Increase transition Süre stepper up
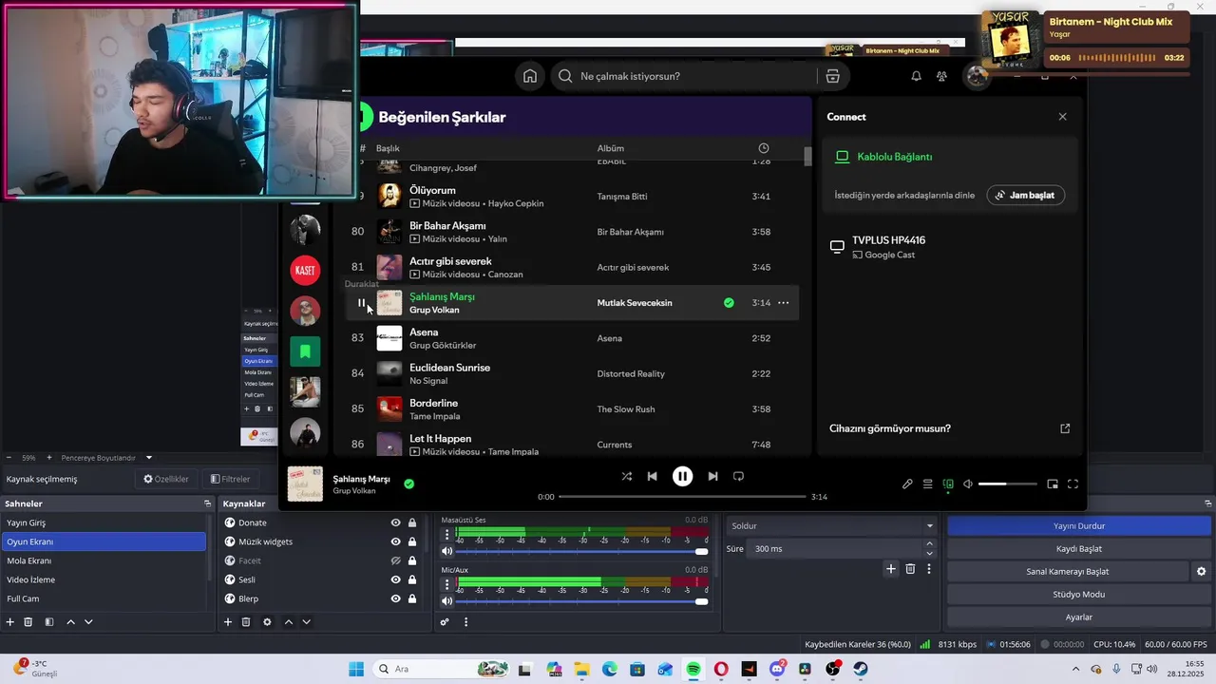The width and height of the screenshot is (1216, 684). (x=930, y=544)
